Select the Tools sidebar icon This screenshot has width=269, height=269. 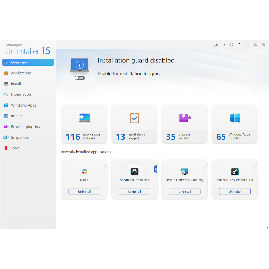pyautogui.click(x=6, y=148)
